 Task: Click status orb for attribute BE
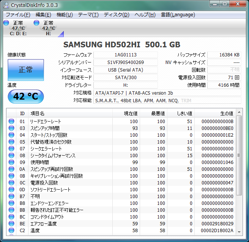pos(11,223)
